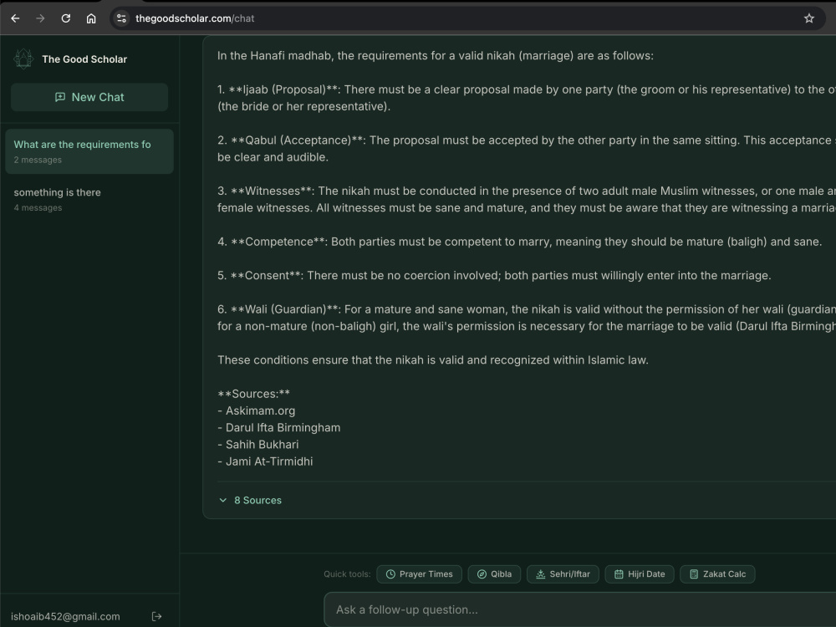Open the site information icon in the address bar
This screenshot has width=836, height=627.
click(x=121, y=18)
